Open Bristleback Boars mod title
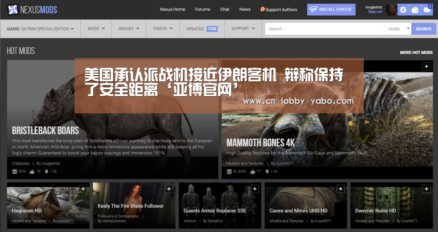The image size is (438, 232). tap(45, 130)
